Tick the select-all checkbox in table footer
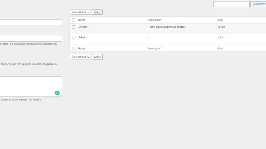 pyautogui.click(x=74, y=48)
